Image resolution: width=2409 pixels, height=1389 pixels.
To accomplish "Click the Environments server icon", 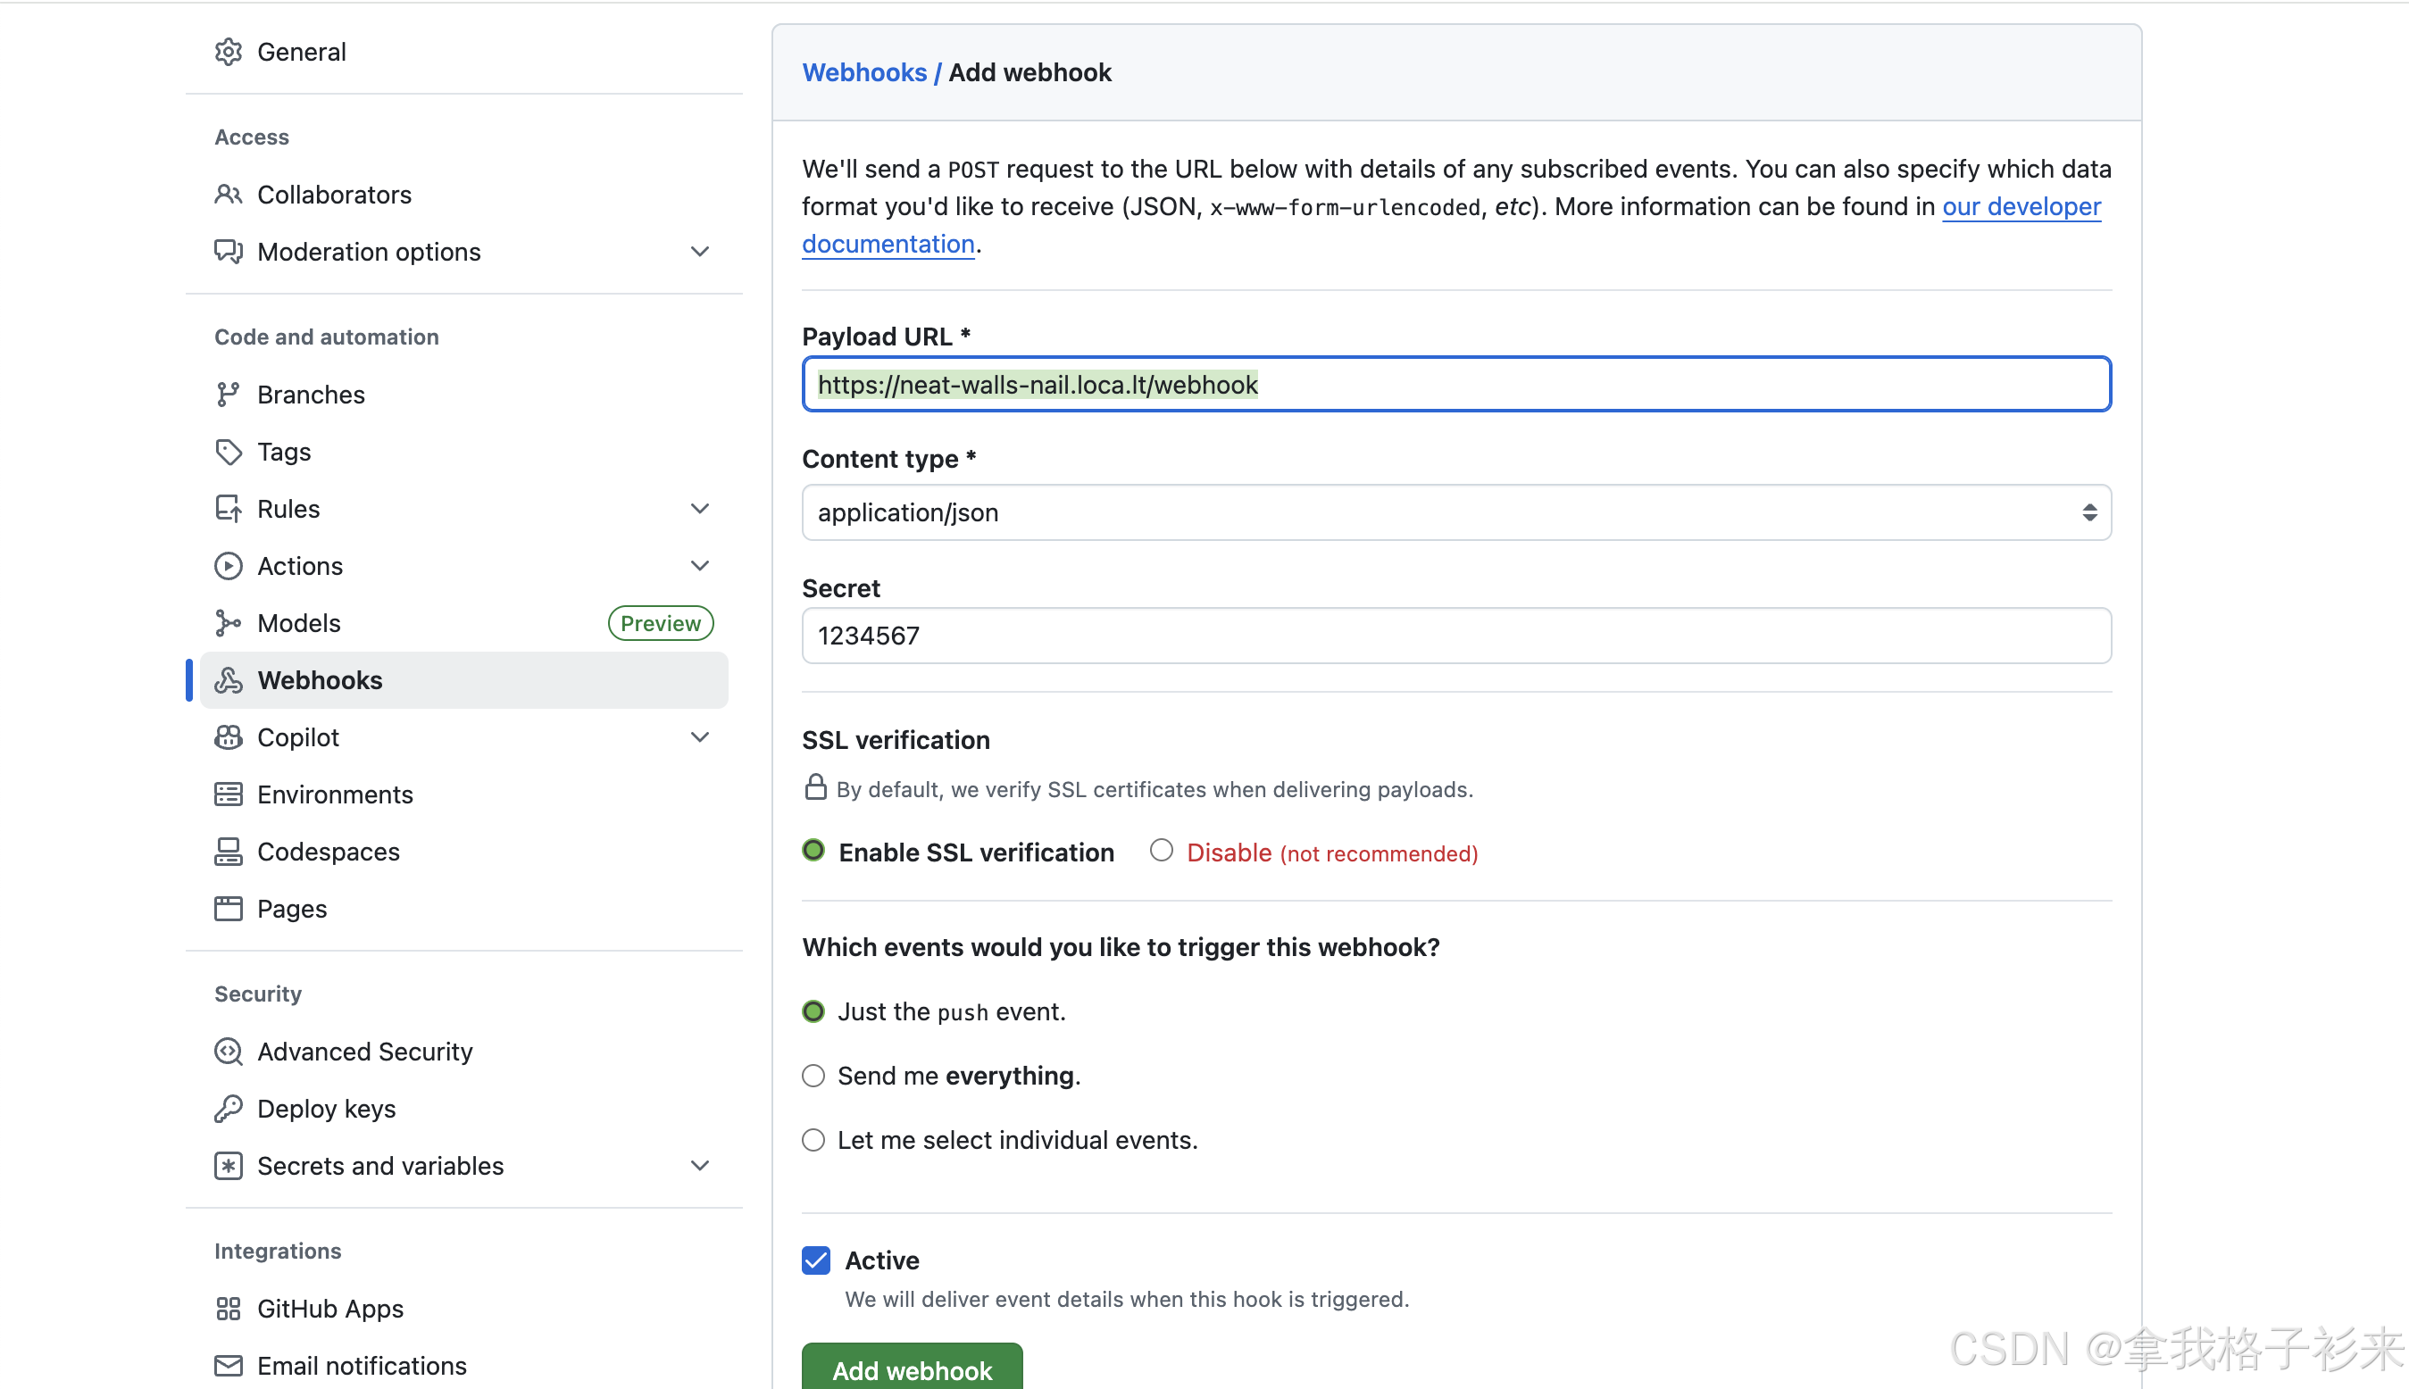I will pos(228,794).
